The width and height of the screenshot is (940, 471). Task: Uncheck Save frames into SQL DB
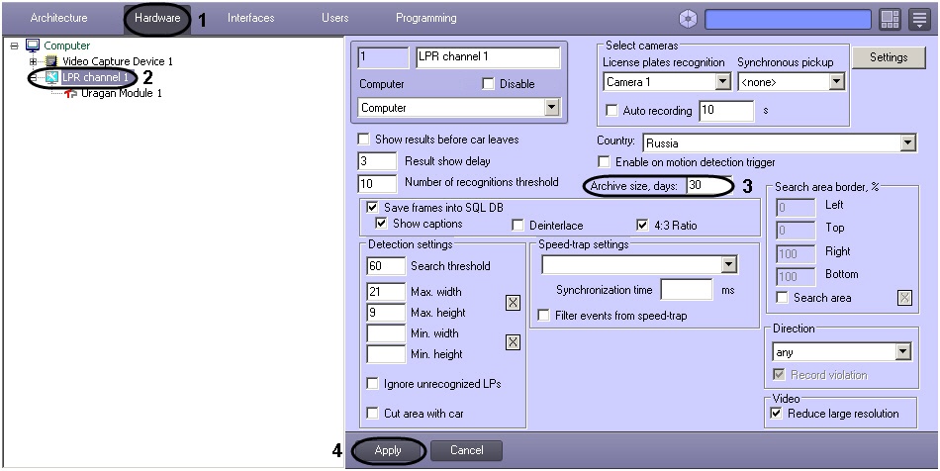373,208
